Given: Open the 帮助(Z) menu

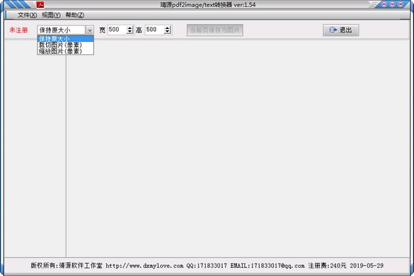Looking at the screenshot, I should pyautogui.click(x=75, y=15).
